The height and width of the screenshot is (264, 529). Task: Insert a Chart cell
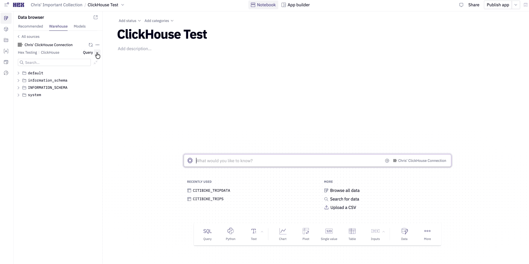click(282, 234)
